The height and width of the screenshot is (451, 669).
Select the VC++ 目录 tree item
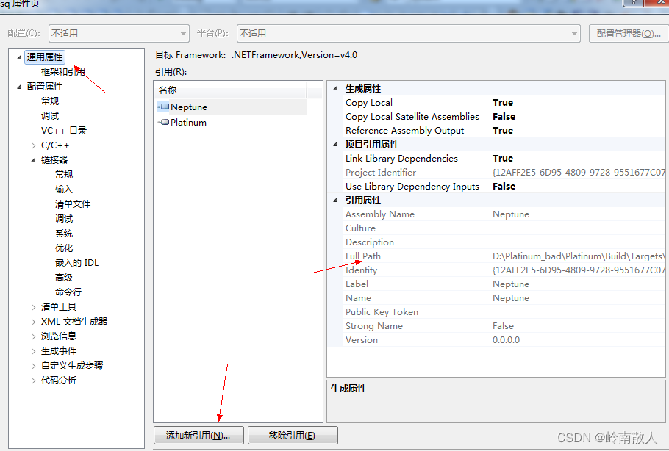pyautogui.click(x=65, y=130)
